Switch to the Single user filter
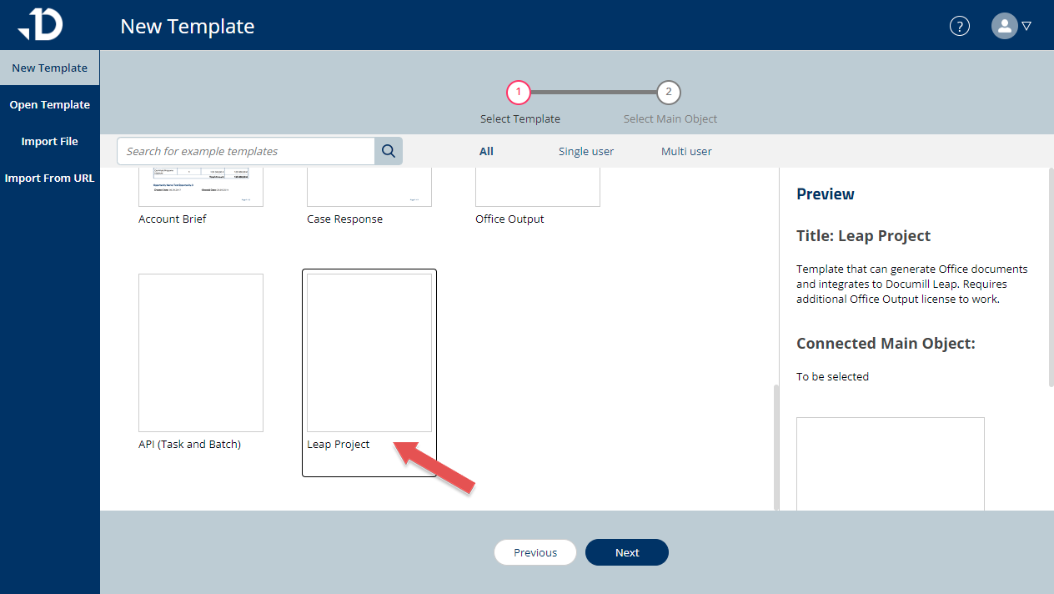 [585, 151]
